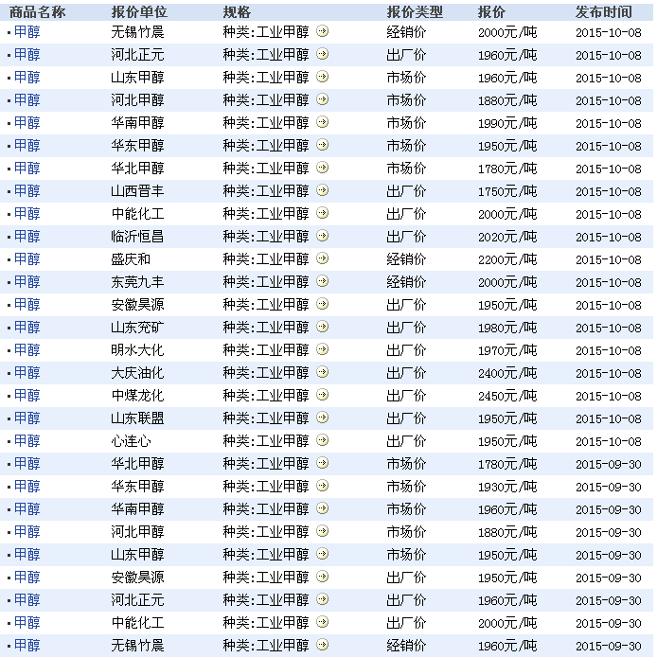The image size is (657, 658).
Task: Open arrow icon for 安徽昊源 dated 2015-09-30
Action: click(322, 577)
